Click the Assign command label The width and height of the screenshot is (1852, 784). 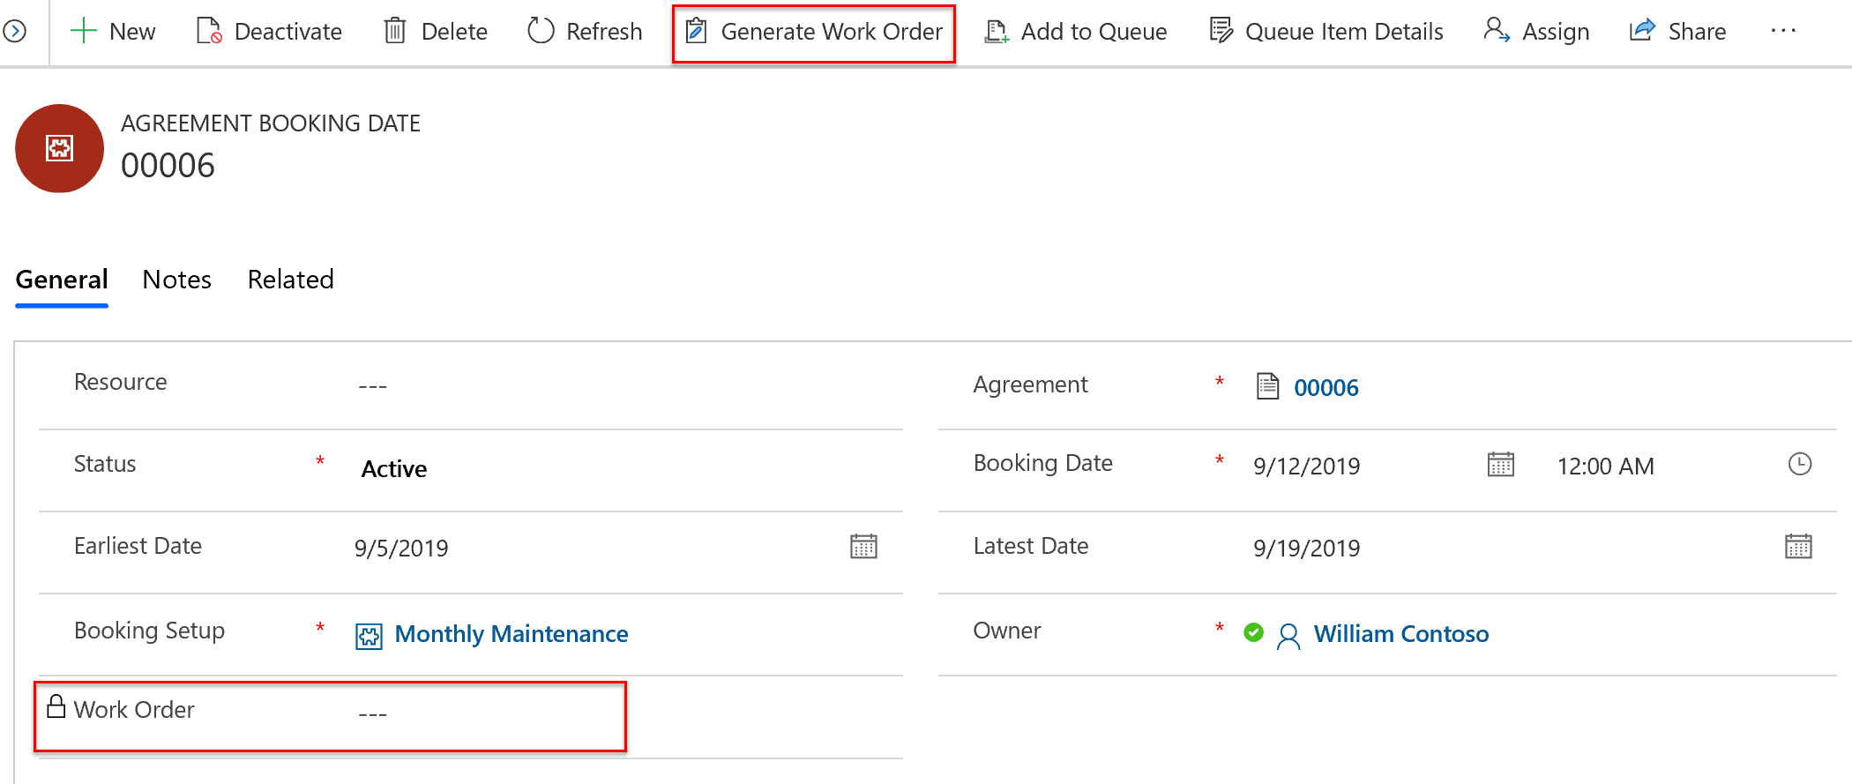[1556, 32]
